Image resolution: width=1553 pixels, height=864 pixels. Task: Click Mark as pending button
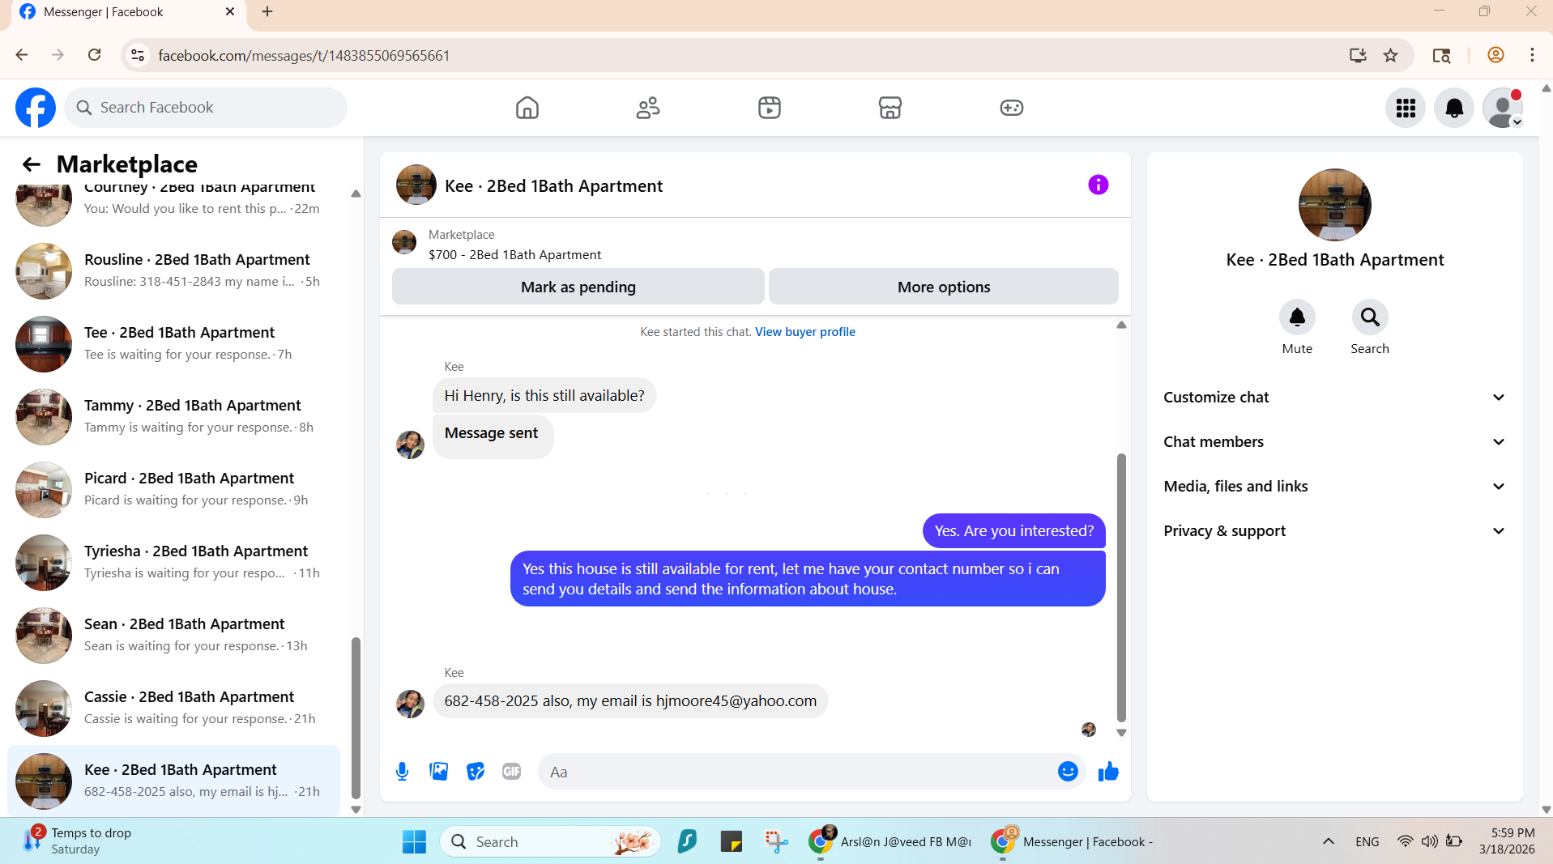tap(578, 287)
